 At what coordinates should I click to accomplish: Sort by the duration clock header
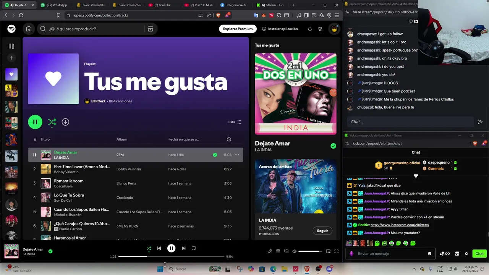click(x=229, y=139)
